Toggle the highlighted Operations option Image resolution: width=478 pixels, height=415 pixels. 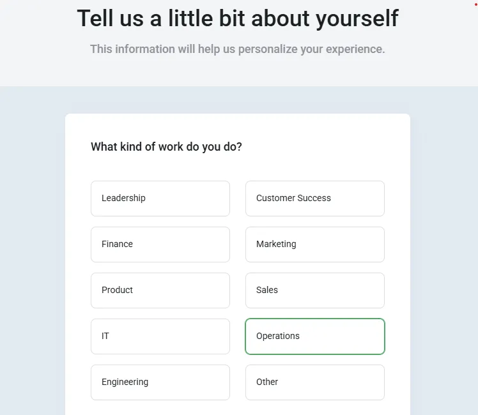pyautogui.click(x=314, y=336)
